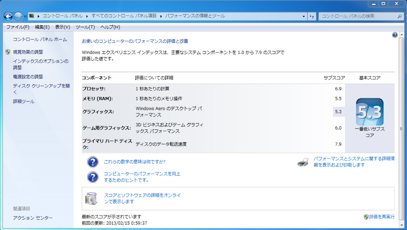Click the 5.3 base score badge
The height and width of the screenshot is (230, 407).
point(370,112)
